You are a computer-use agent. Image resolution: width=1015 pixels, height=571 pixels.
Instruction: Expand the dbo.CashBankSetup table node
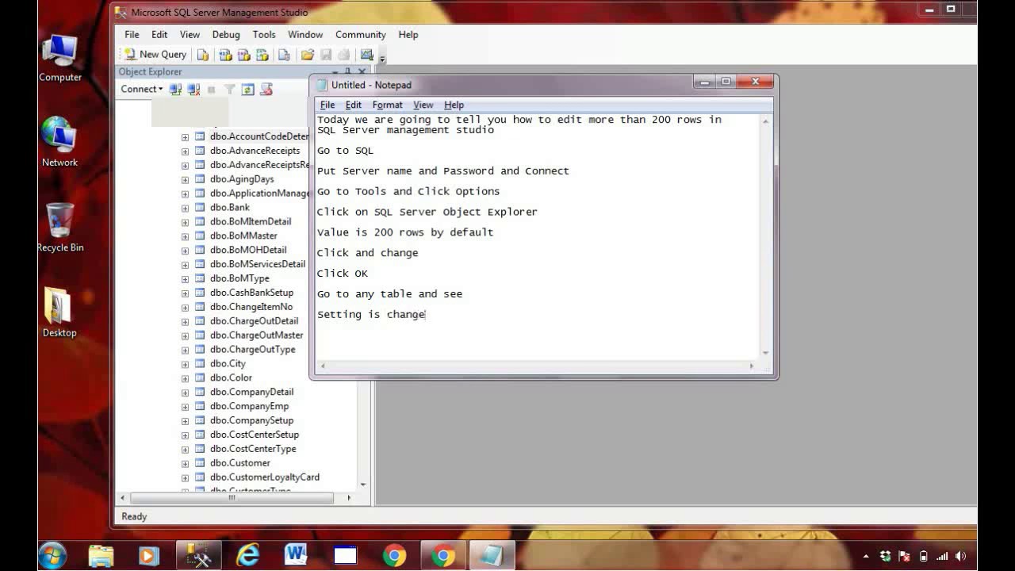185,293
